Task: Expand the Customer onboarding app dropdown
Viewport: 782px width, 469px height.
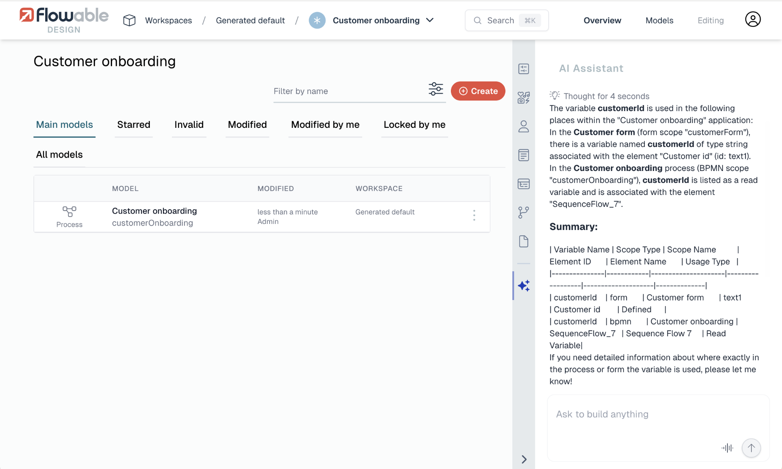Action: 430,20
